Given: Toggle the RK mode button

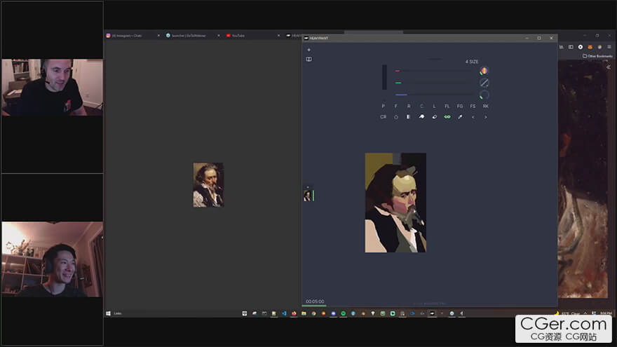Looking at the screenshot, I should click(486, 106).
